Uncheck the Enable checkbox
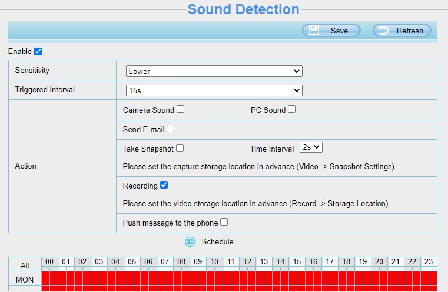 pyautogui.click(x=38, y=51)
